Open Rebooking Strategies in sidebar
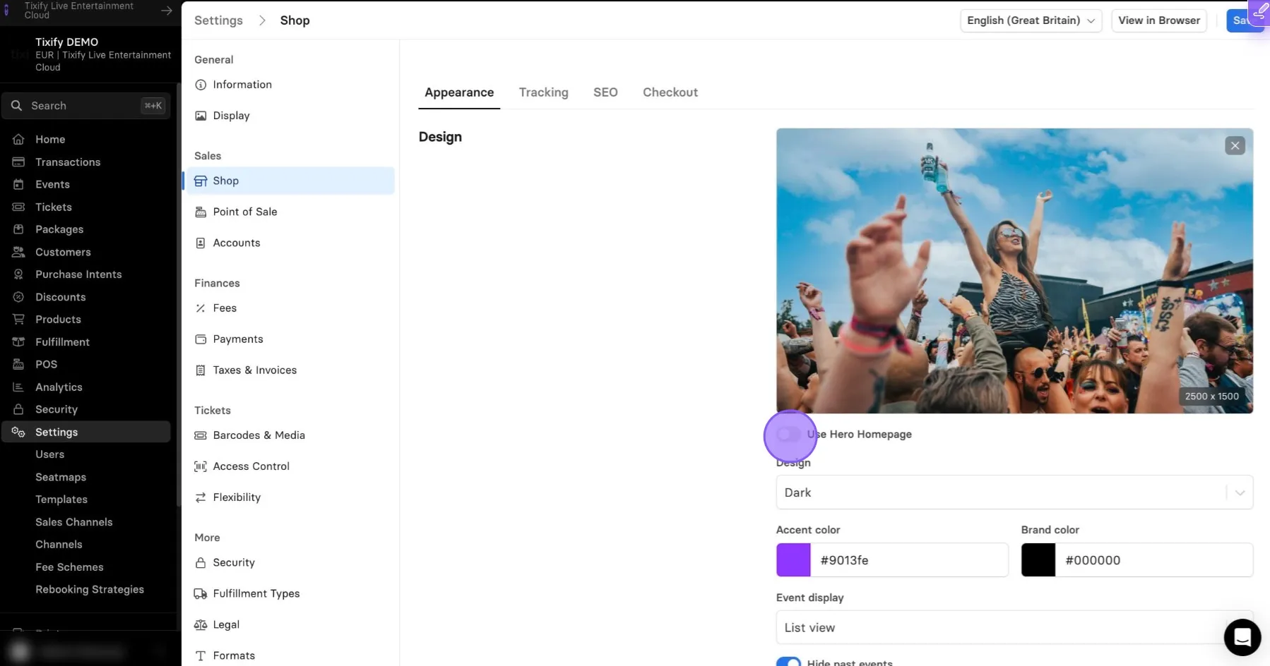 90,590
